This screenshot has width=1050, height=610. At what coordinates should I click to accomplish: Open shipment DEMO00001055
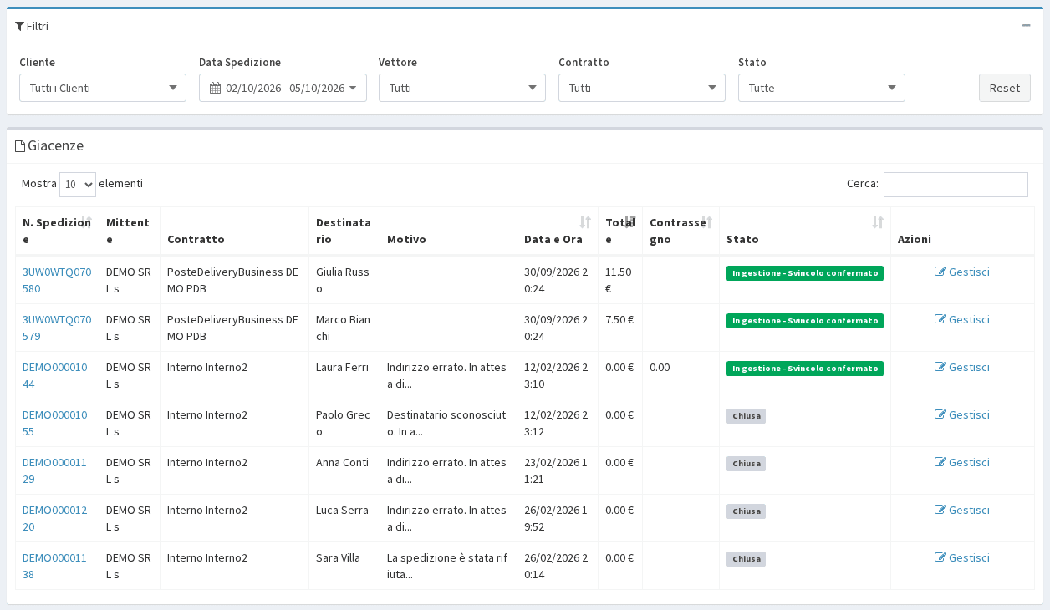pyautogui.click(x=57, y=423)
